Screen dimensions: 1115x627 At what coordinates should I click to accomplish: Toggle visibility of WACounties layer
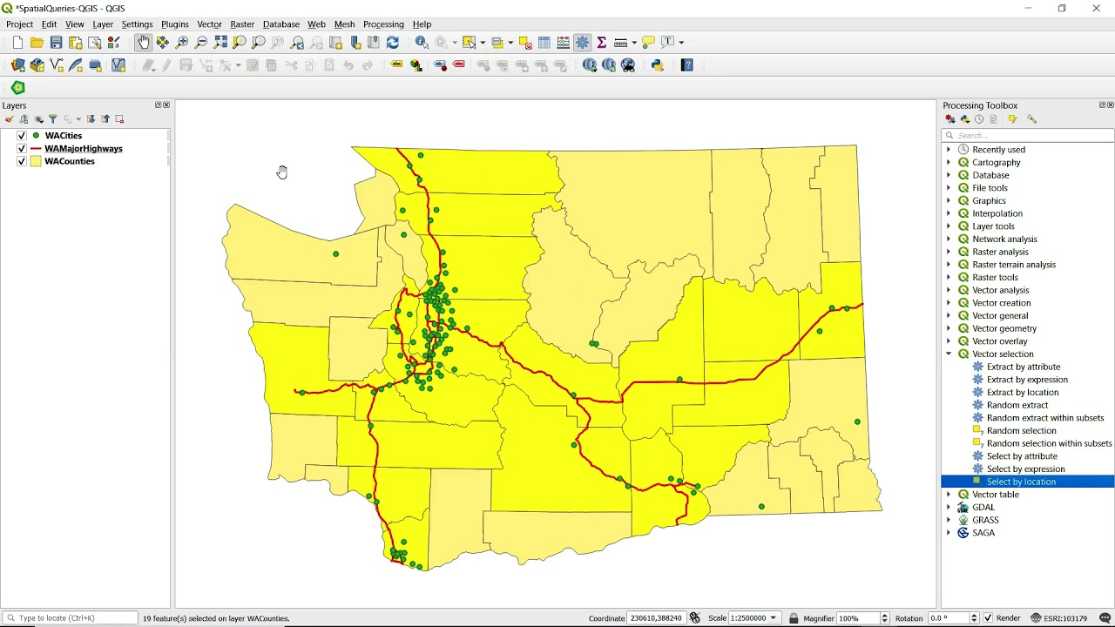[x=22, y=161]
